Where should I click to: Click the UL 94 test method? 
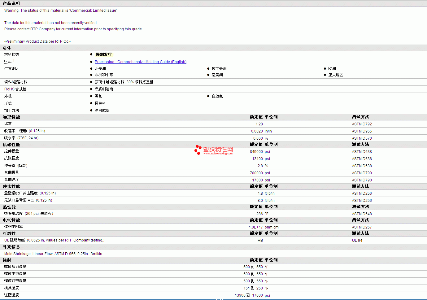(x=357, y=241)
